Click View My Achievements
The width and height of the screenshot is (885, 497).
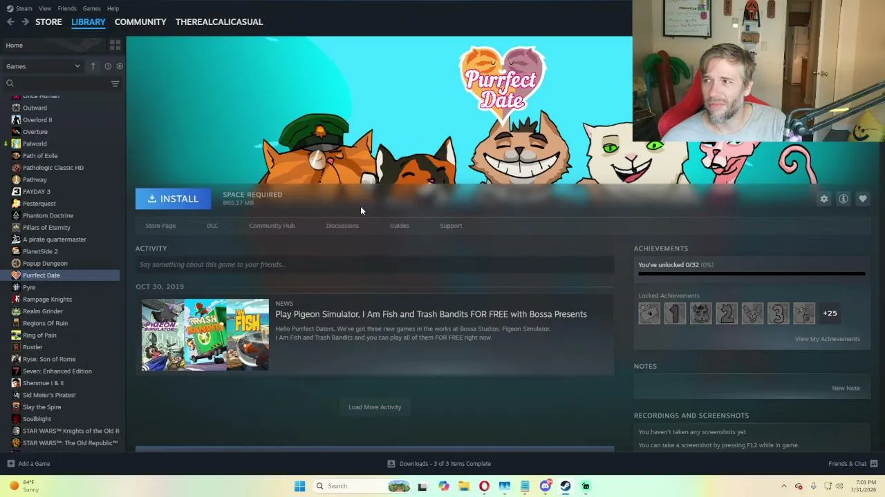pos(828,339)
